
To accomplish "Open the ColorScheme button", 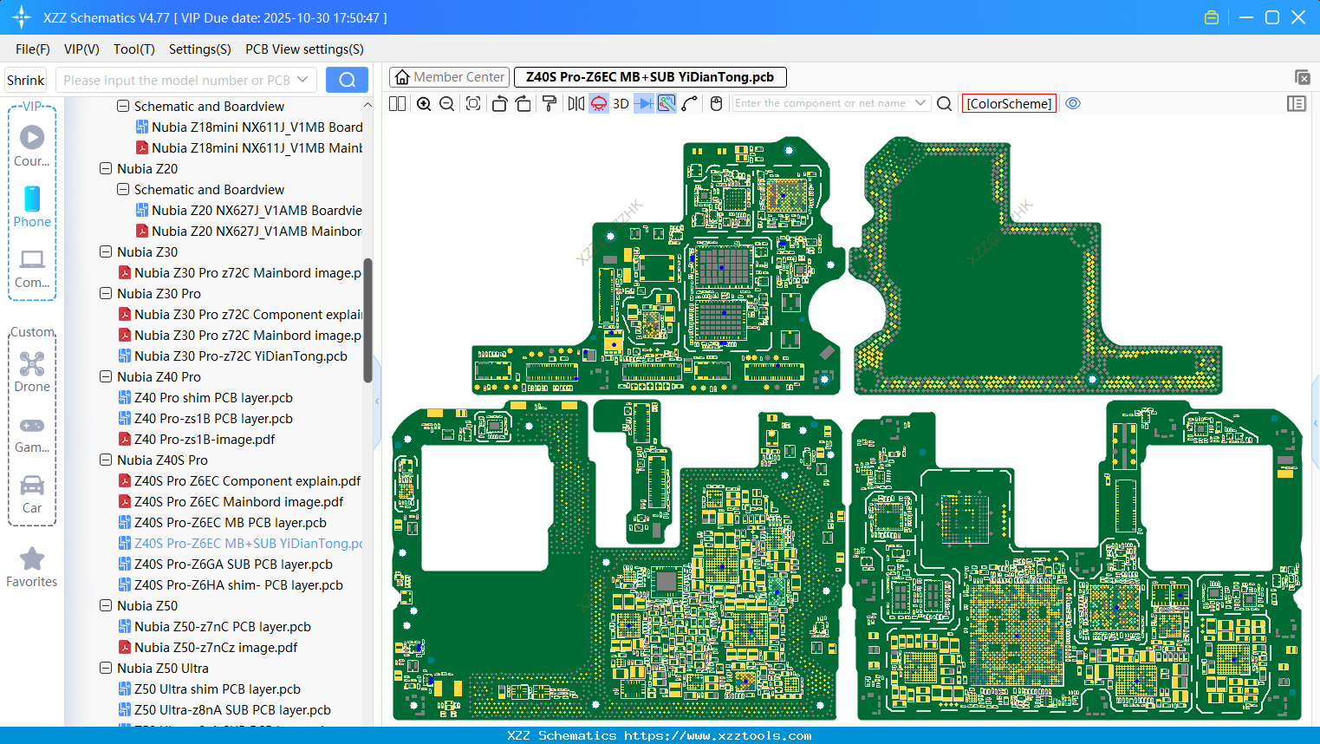I will 1009,104.
